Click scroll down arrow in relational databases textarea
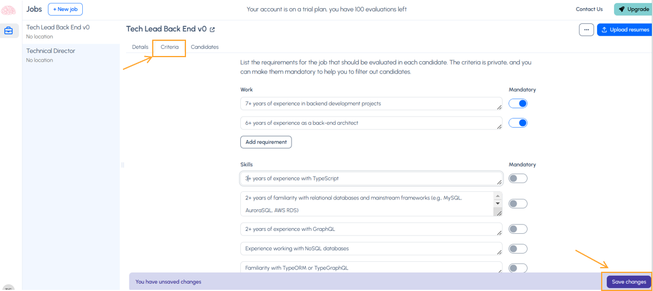Screen dimensions: 653x291 coord(497,203)
